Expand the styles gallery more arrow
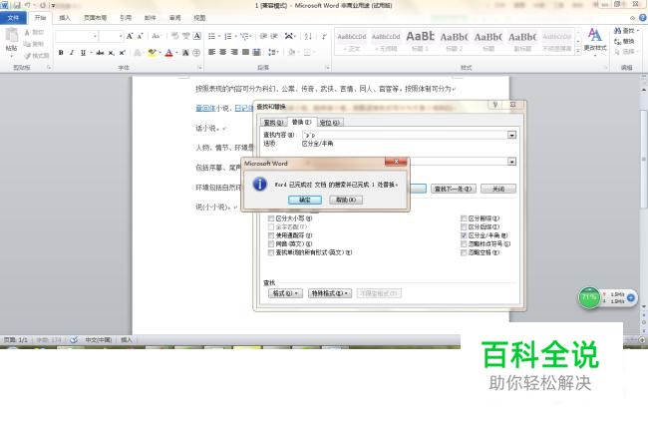Viewport: 648px width, 426px height. [578, 51]
